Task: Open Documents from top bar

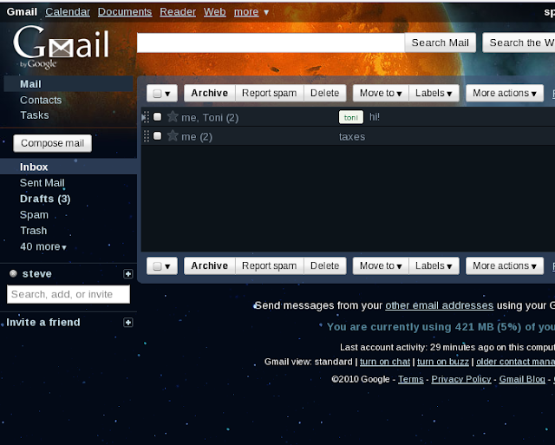Action: [125, 12]
